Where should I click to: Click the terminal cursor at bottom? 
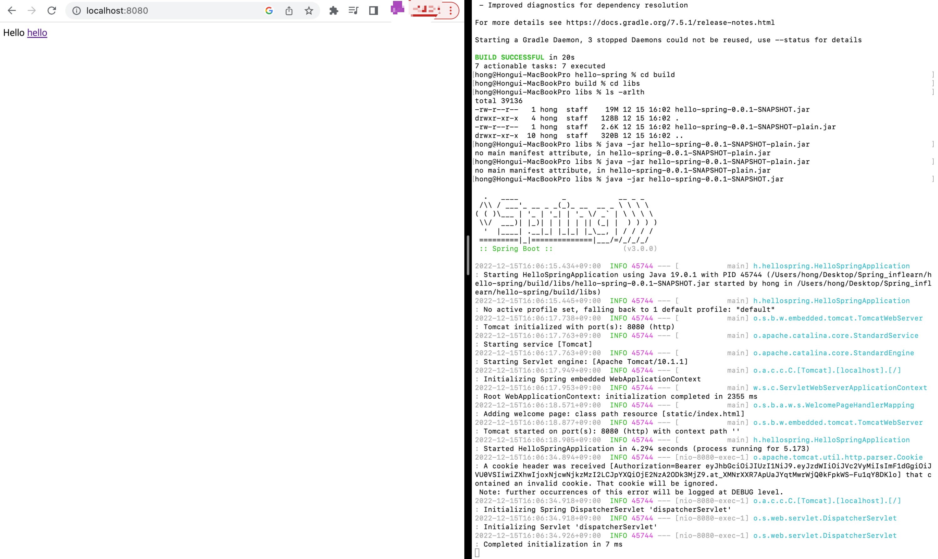click(477, 553)
